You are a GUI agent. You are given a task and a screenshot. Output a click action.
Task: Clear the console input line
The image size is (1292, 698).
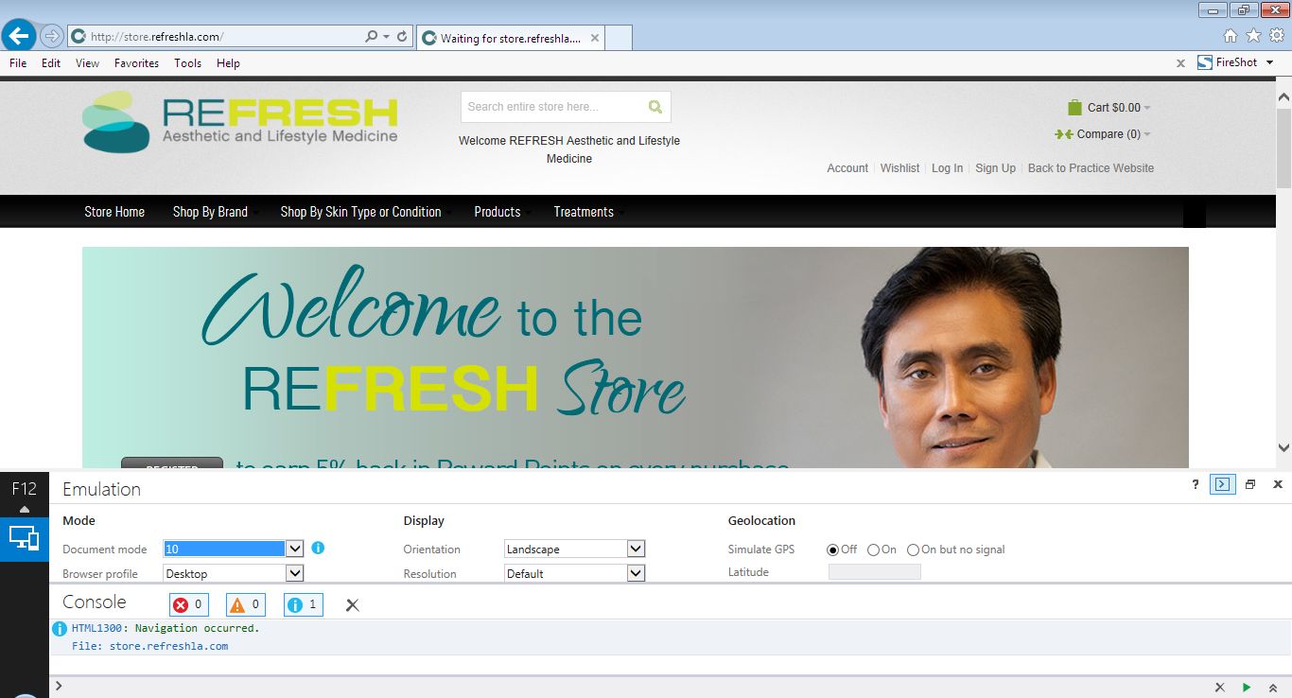pyautogui.click(x=1220, y=688)
